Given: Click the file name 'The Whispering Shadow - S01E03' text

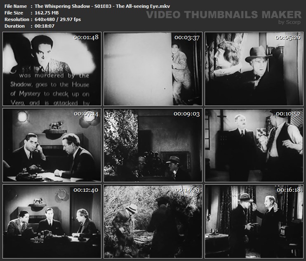Looking at the screenshot, I should [x=73, y=6].
